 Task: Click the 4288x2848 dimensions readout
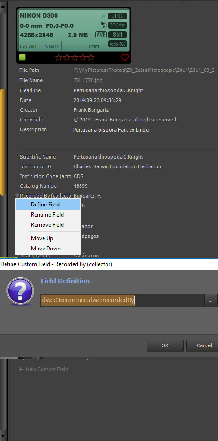point(37,35)
